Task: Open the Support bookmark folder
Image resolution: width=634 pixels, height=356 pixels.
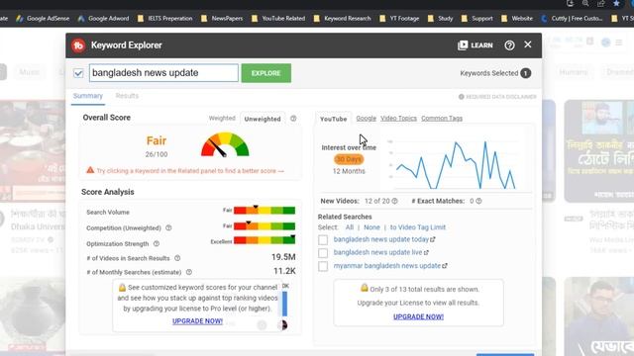Action: click(477, 18)
